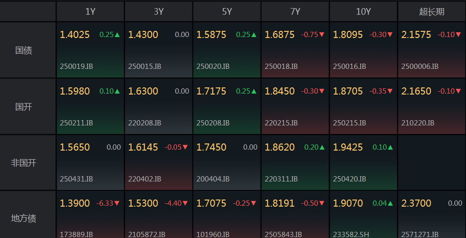Open the 国债 1Y cell 250019.IB
This screenshot has width=466, height=238.
(x=76, y=67)
